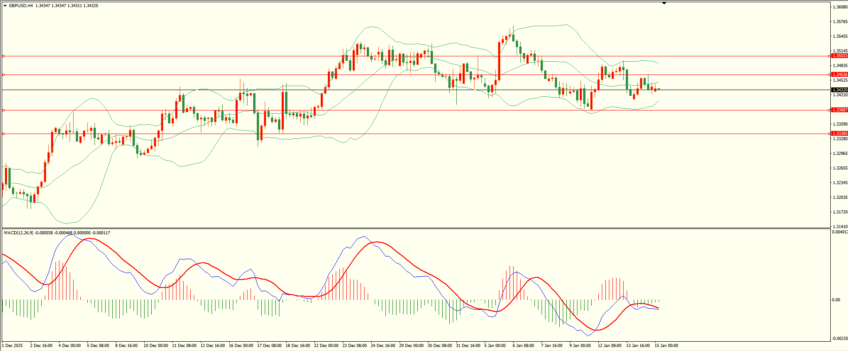Click the red 1.33887 price tag
The height and width of the screenshot is (351, 848).
839,110
